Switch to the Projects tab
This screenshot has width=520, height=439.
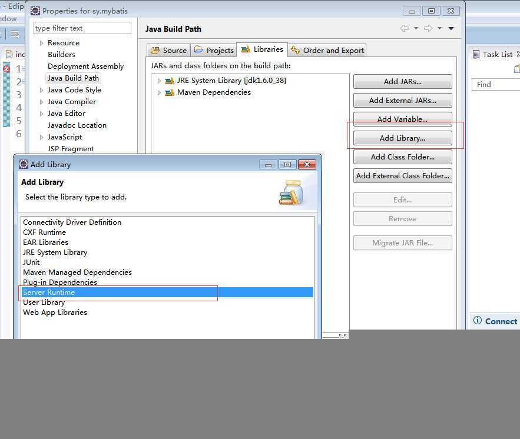(x=214, y=51)
